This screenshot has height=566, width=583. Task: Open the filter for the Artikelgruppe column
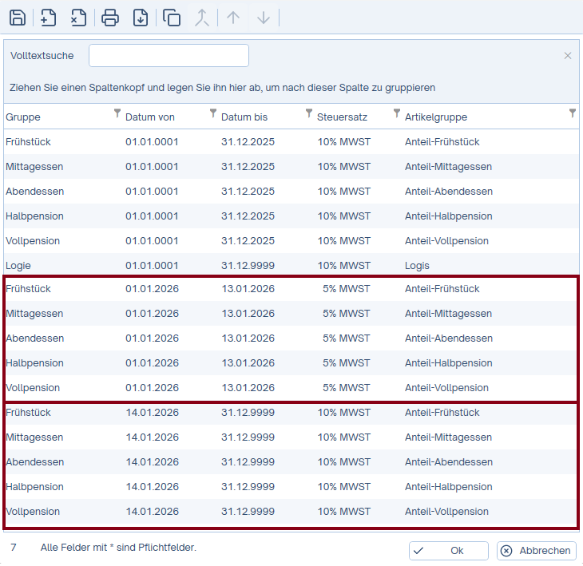[x=573, y=113]
